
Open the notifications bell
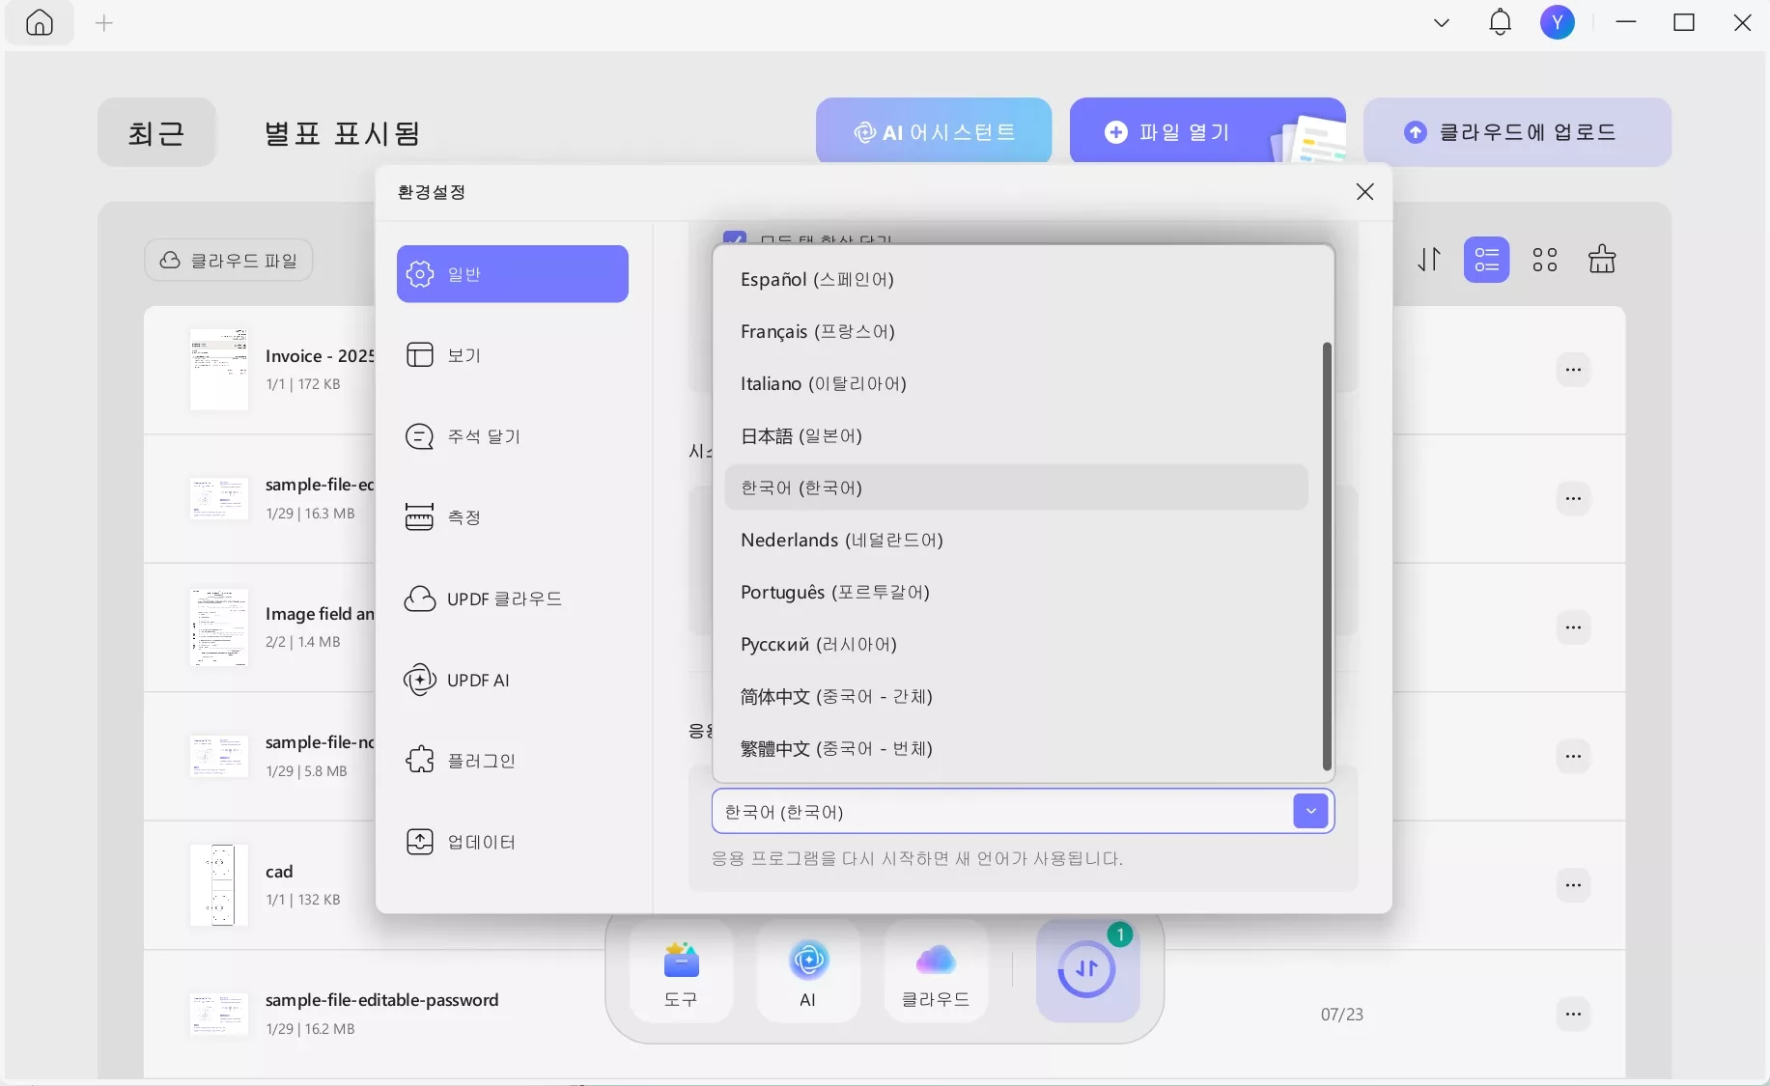click(x=1500, y=22)
